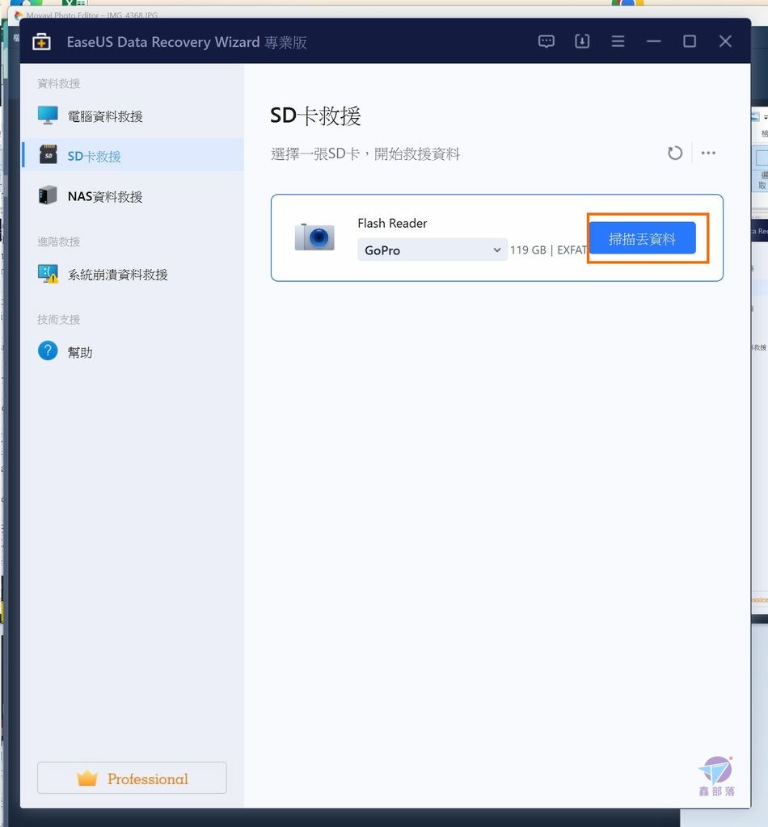The image size is (768, 827).
Task: Click the Professional edition button
Action: click(x=132, y=778)
